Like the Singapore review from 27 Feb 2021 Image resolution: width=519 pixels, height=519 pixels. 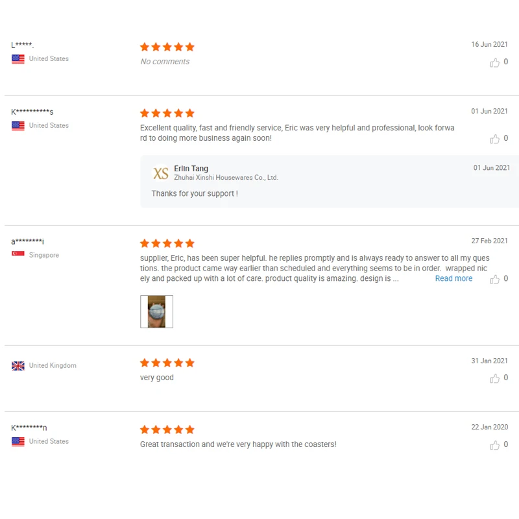pyautogui.click(x=494, y=279)
